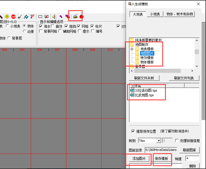Select the 地表模板 folder
The image size is (206, 169).
[x=147, y=49]
